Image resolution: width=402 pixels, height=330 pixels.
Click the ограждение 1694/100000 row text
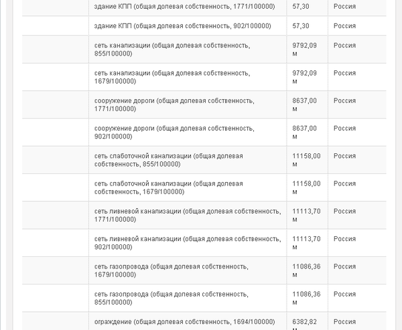pos(185,321)
